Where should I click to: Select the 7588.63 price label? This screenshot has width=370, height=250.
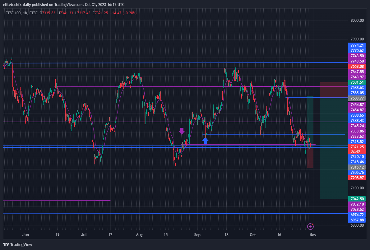tap(357, 88)
